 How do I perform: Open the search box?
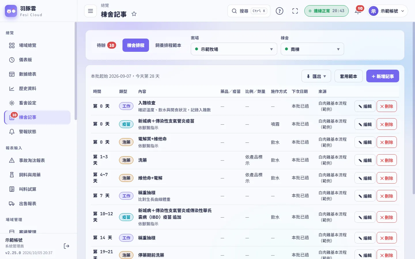[249, 11]
